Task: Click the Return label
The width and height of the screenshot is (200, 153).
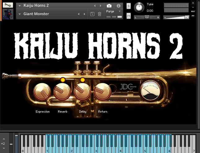Action: tap(103, 112)
